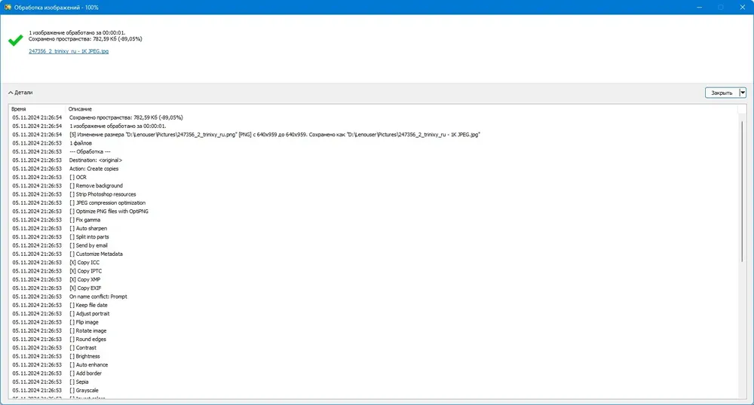This screenshot has height=405, width=754.
Task: Click the app icon in the title bar
Action: [8, 8]
